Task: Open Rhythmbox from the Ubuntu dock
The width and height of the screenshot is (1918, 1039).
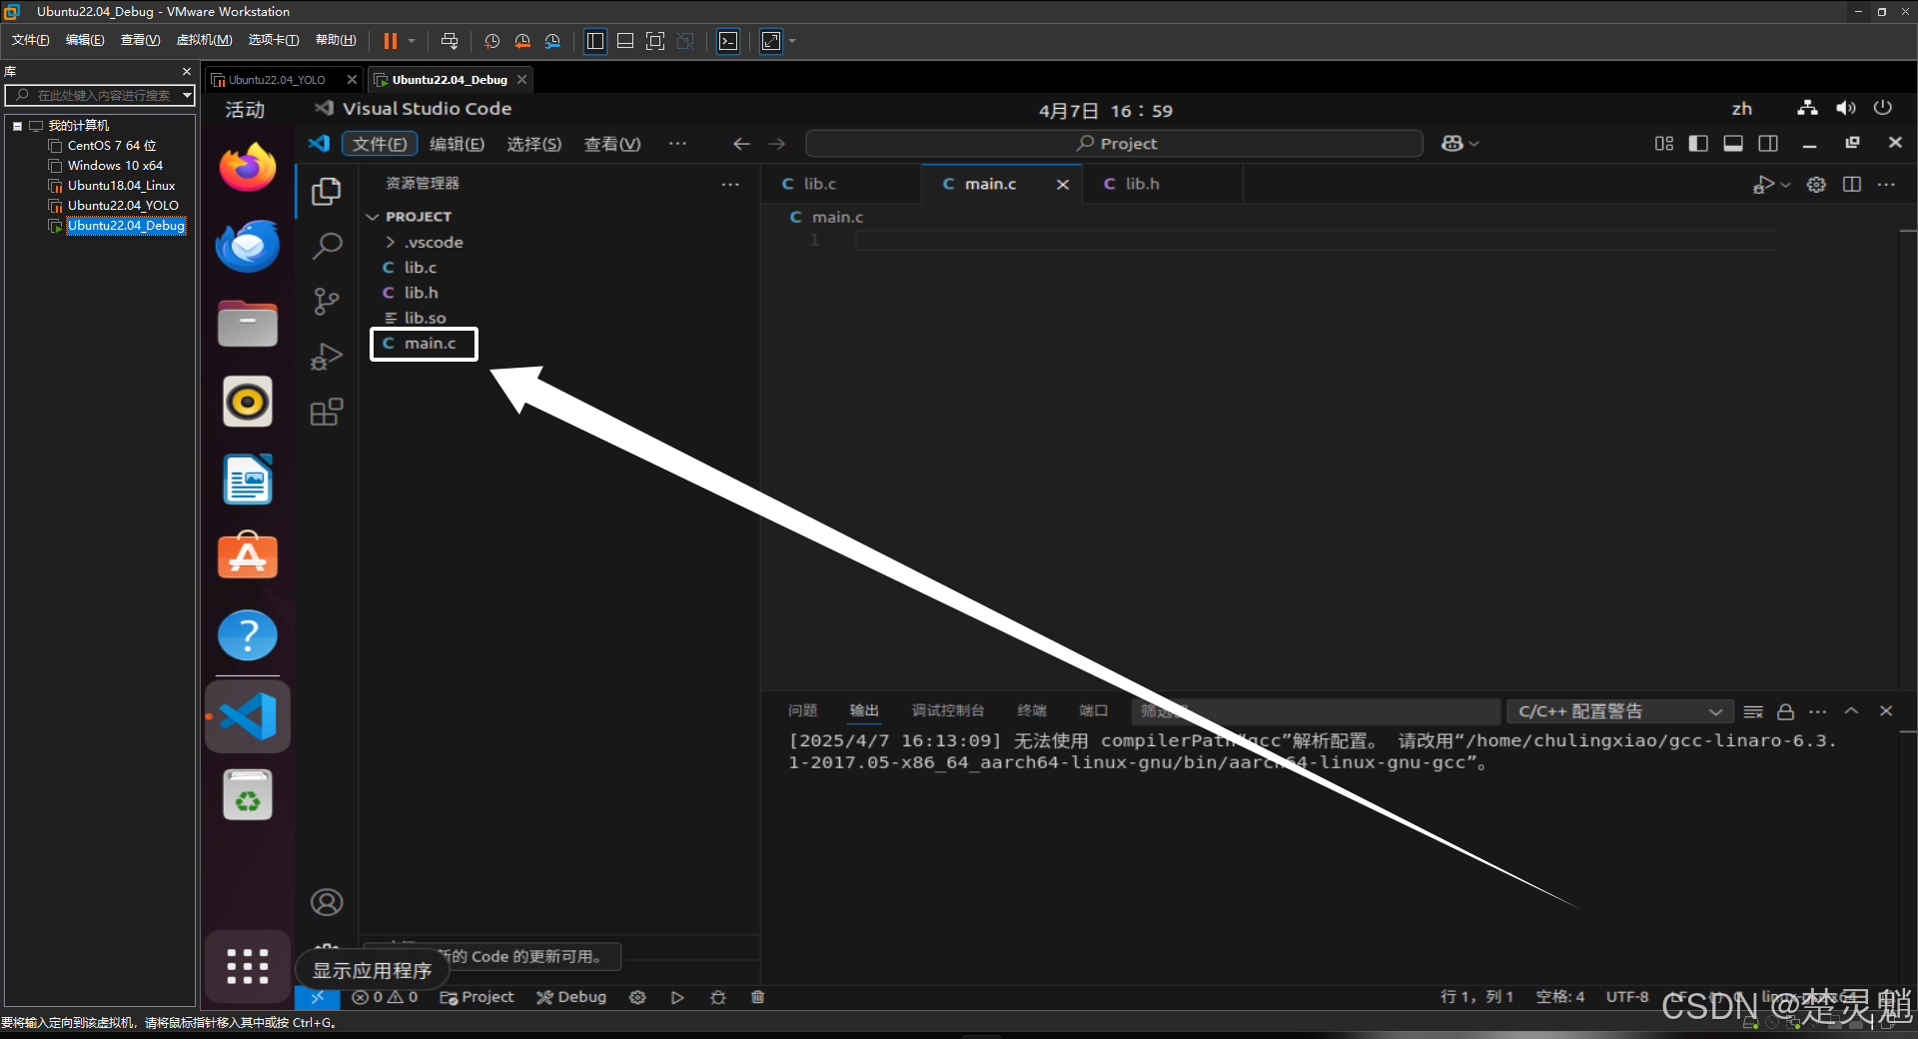Action: pyautogui.click(x=248, y=402)
